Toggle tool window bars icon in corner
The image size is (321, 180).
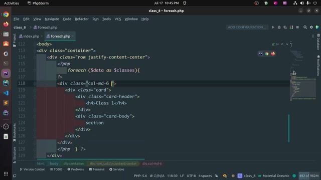[x=15, y=175]
